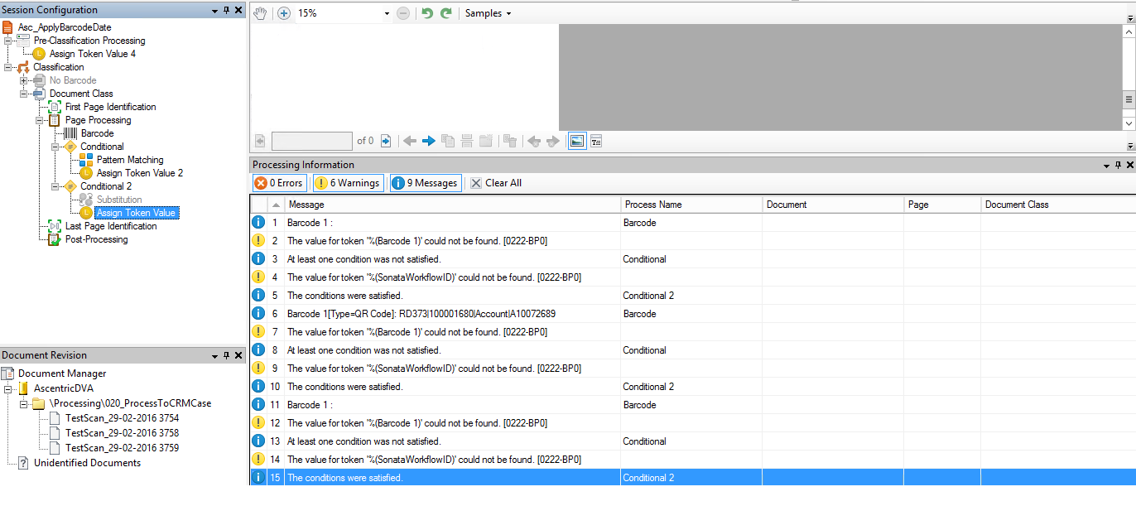Select the hand pan tool
1136x506 pixels.
click(261, 13)
